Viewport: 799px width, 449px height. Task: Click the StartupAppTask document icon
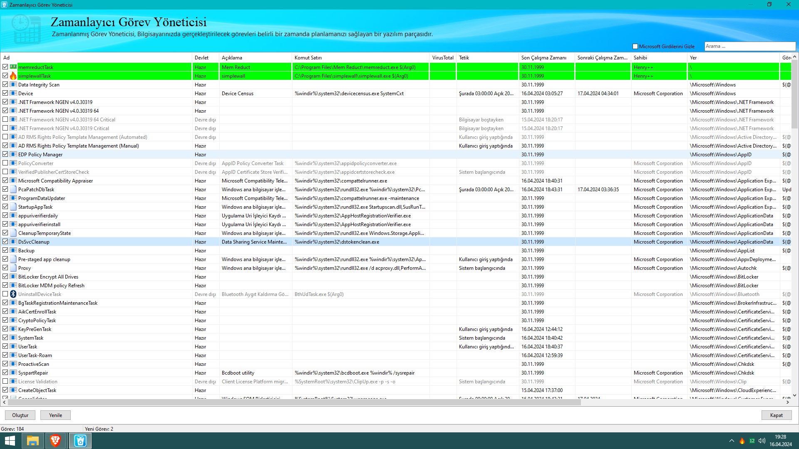pos(13,207)
